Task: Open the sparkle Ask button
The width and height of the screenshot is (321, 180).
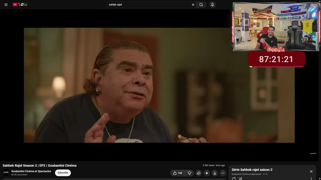Action: [x=207, y=173]
